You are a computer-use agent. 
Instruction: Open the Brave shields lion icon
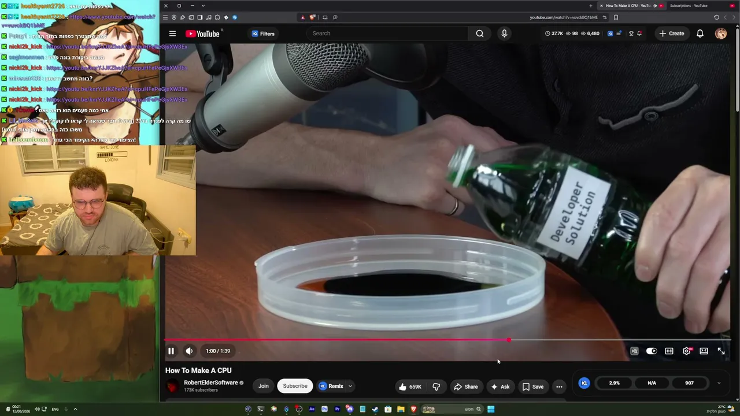313,17
